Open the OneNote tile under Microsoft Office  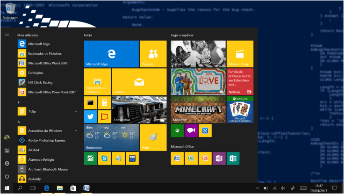pos(219,158)
